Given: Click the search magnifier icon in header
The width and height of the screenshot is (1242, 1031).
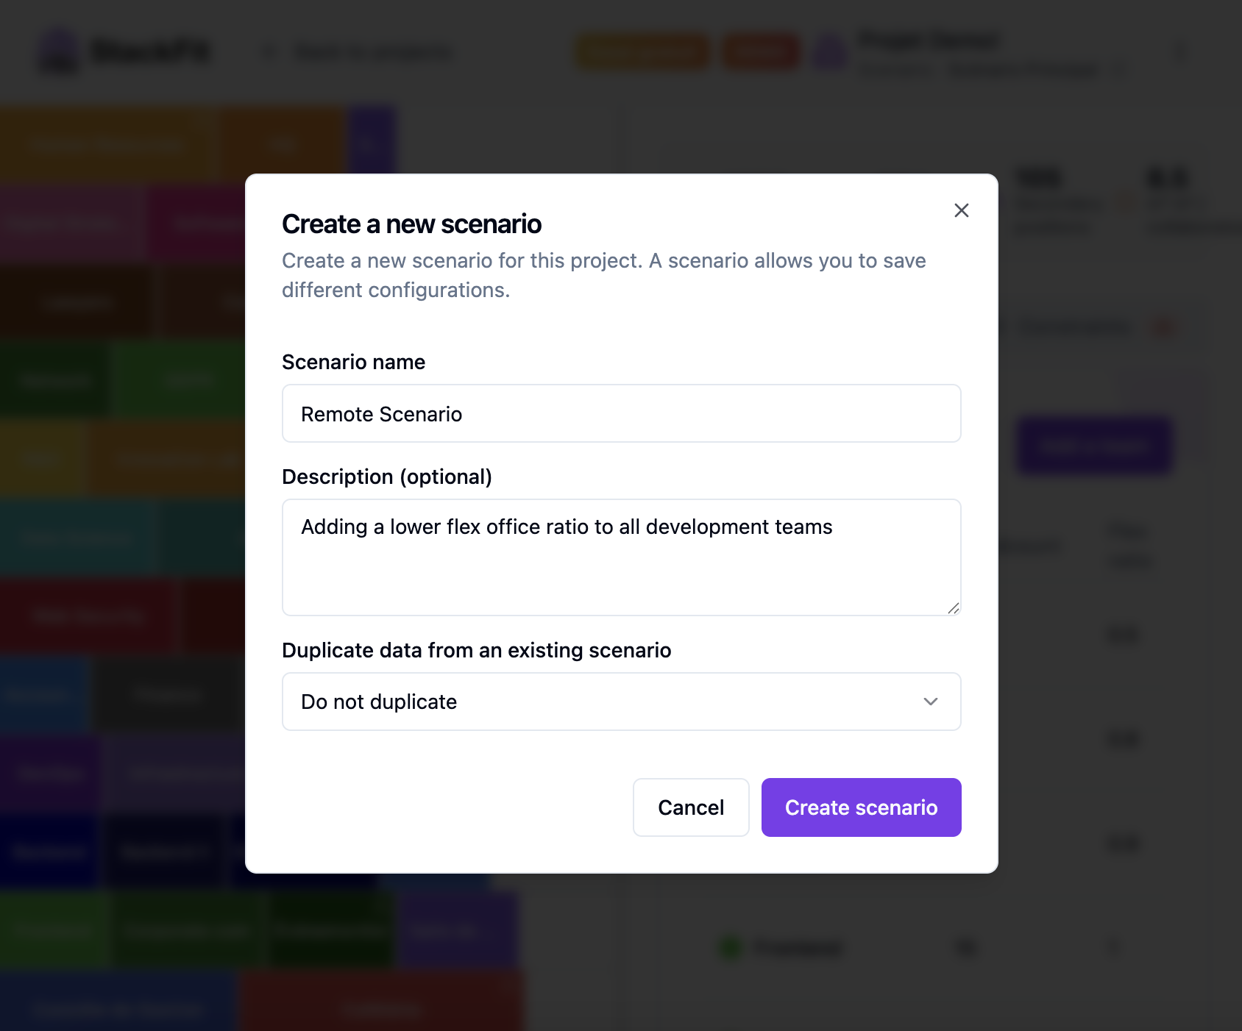Looking at the screenshot, I should [269, 52].
